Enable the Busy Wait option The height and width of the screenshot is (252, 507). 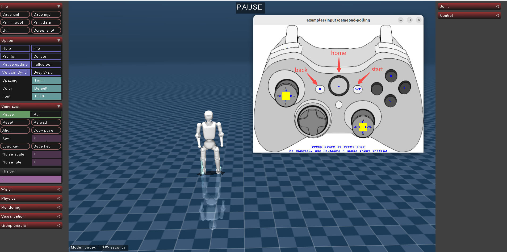pyautogui.click(x=46, y=72)
